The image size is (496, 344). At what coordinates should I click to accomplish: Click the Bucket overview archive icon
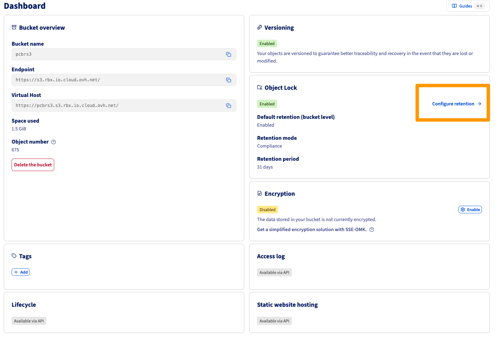[14, 28]
